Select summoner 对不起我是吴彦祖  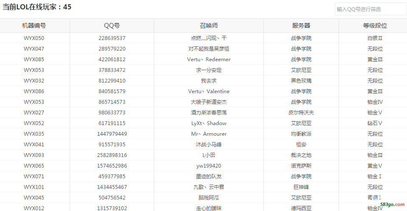pyautogui.click(x=209, y=49)
